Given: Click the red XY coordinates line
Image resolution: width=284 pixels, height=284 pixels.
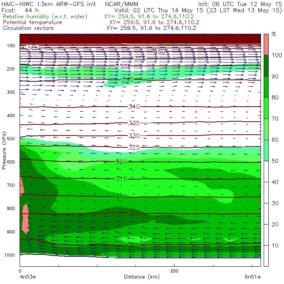Looking at the screenshot, I should coord(154,22).
